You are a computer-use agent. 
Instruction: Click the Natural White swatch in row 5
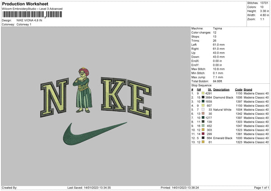click(x=203, y=109)
